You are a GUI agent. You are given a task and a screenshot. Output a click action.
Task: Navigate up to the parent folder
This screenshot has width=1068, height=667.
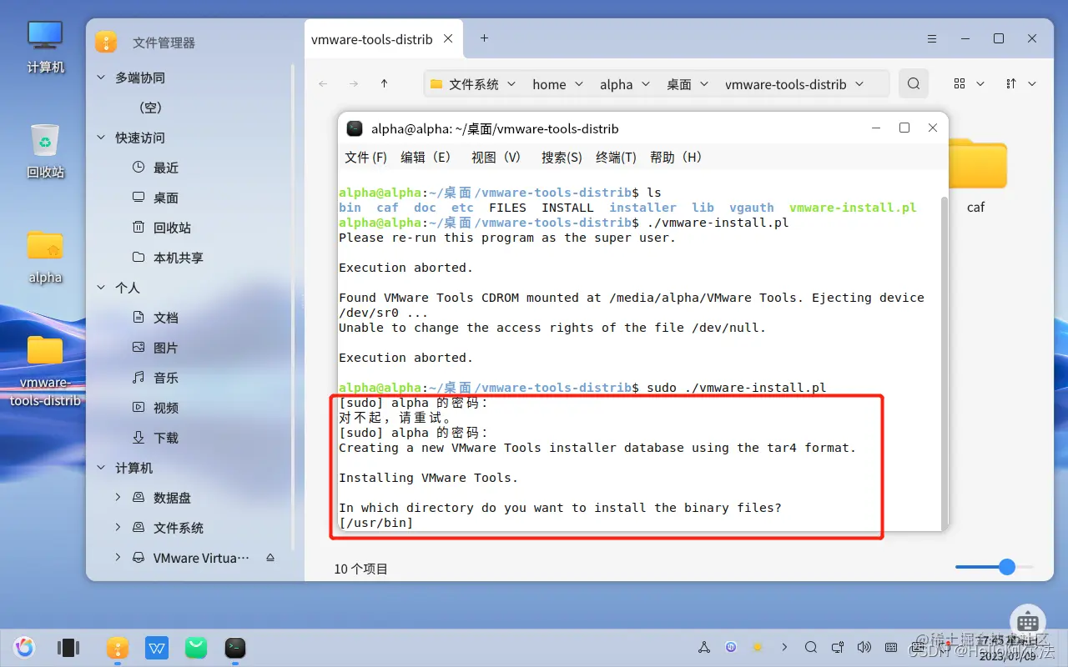coord(384,83)
